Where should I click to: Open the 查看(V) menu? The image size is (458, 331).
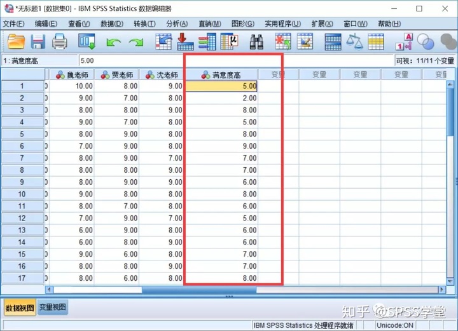tap(79, 24)
